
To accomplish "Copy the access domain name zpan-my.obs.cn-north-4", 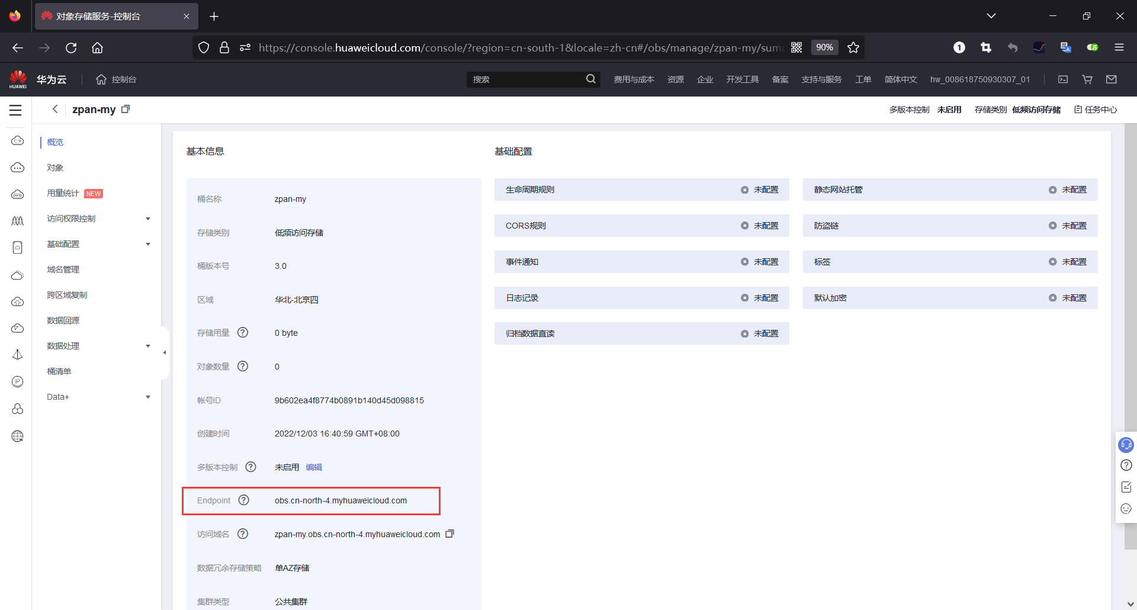I will coord(450,534).
